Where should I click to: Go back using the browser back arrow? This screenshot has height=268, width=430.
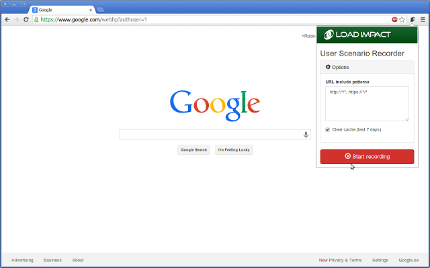point(7,19)
